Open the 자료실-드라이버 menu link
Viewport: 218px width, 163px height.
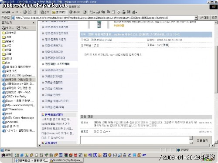tap(54, 89)
